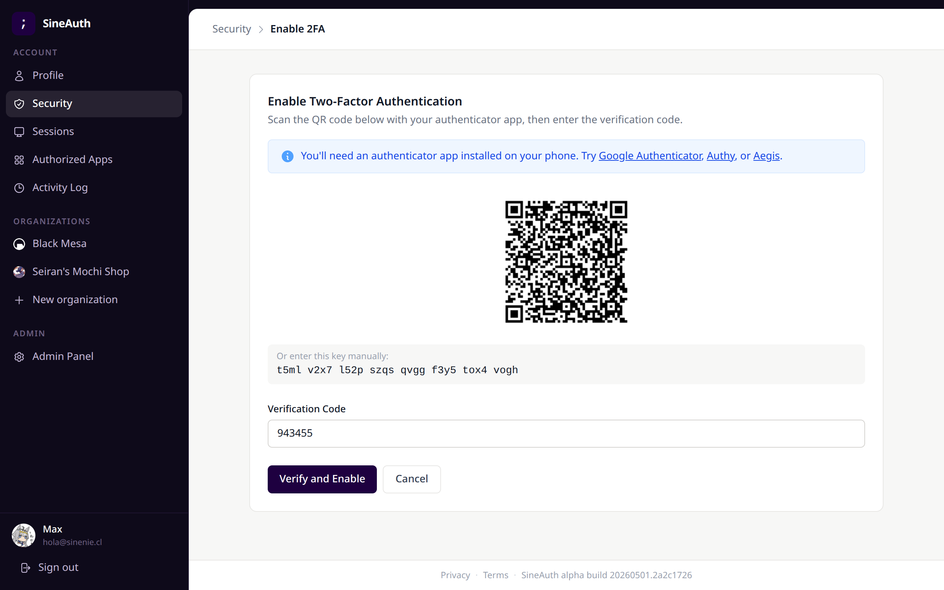The height and width of the screenshot is (590, 944).
Task: Open the Profile page
Action: tap(94, 76)
